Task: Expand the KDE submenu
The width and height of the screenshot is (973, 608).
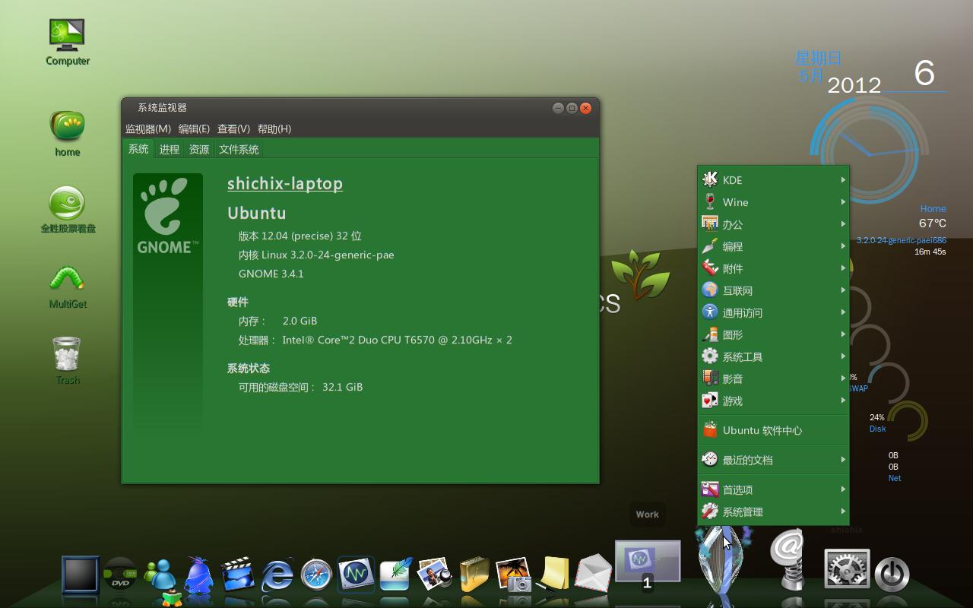Action: [773, 180]
